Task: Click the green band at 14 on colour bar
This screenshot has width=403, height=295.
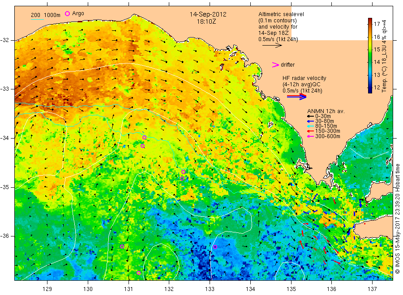Action: pyautogui.click(x=370, y=62)
